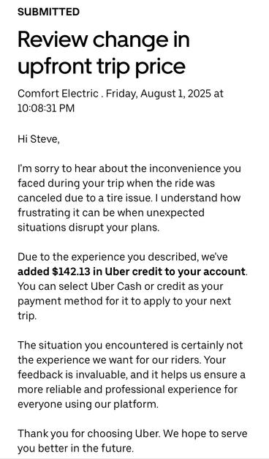
Task: Click the bold 'Uber credit to your account' text
Action: [x=175, y=272]
